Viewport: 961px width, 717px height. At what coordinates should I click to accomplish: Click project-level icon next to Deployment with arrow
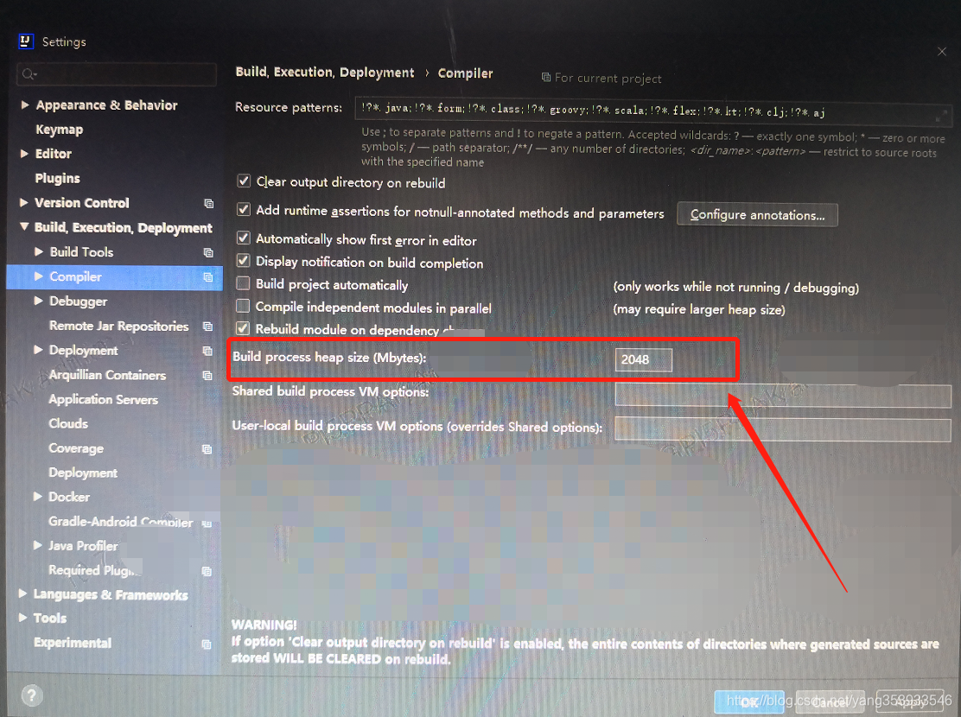click(207, 351)
